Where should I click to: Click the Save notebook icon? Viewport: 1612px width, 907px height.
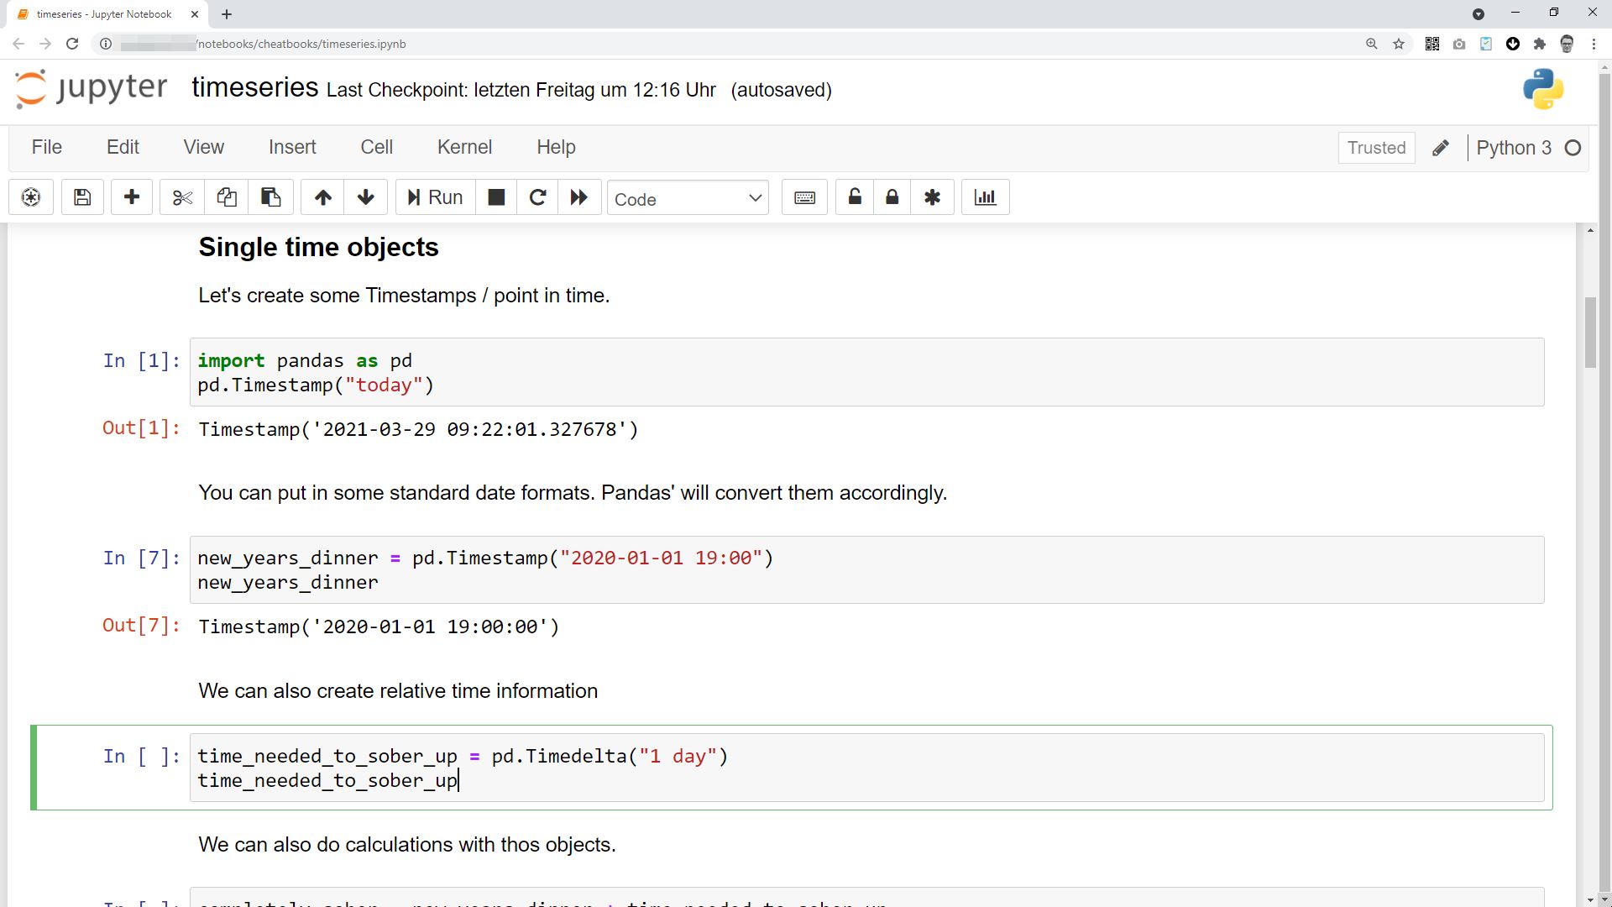point(82,197)
